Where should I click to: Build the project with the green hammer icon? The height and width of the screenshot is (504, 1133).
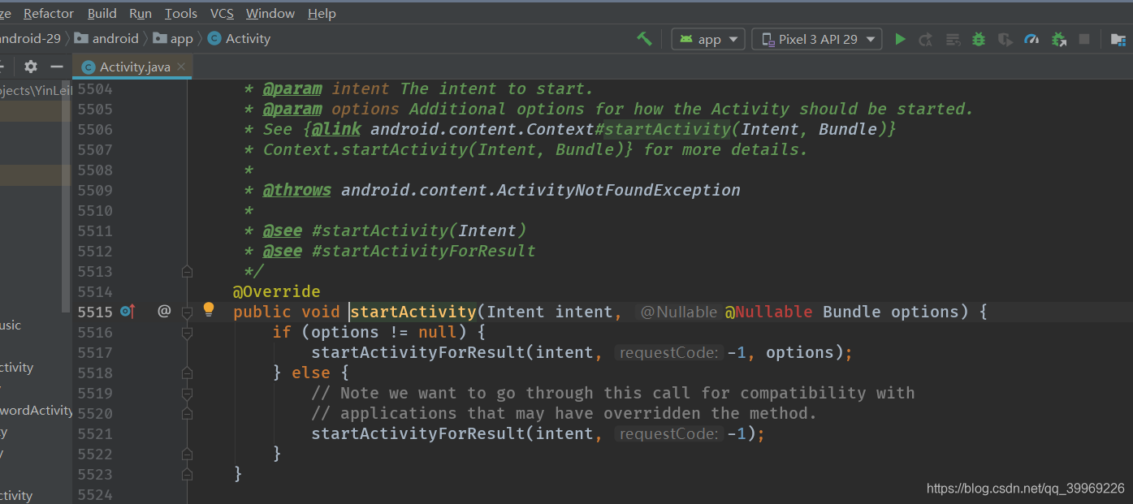pyautogui.click(x=644, y=38)
